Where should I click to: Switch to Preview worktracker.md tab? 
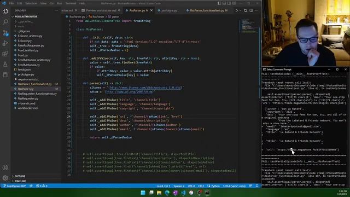(101, 10)
